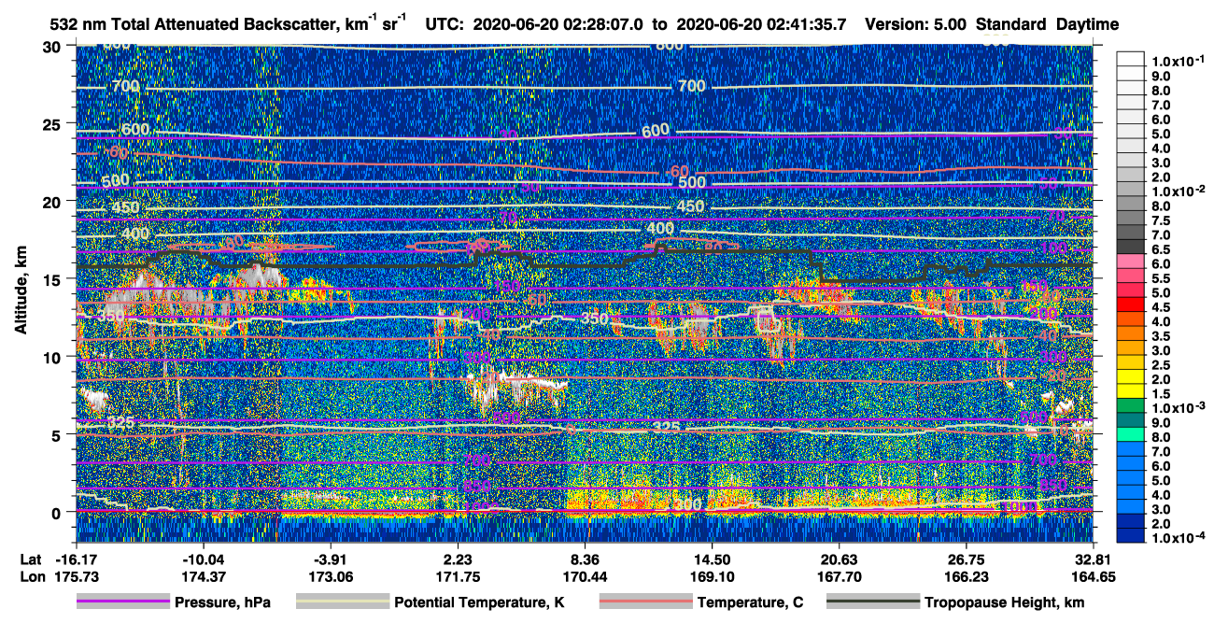This screenshot has height=623, width=1214.
Task: Click latitude value 32.81
Action: [1094, 559]
